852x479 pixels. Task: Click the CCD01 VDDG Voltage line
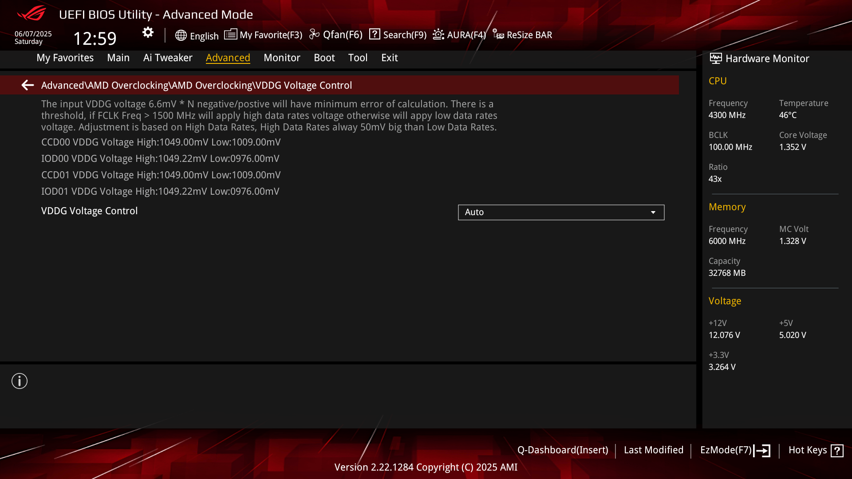(161, 175)
